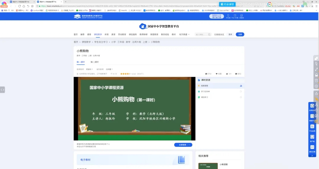Open annotation toolbar settings gear
The image size is (319, 169).
coord(316,86)
